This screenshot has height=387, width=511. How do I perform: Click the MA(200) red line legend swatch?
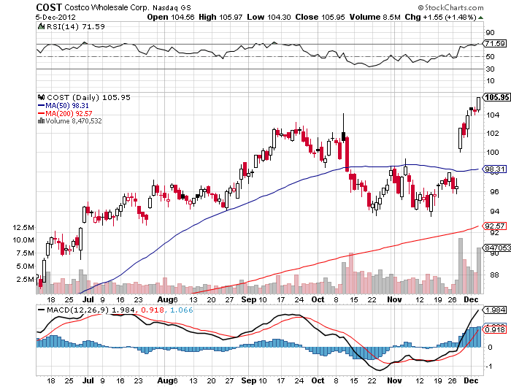tap(42, 113)
